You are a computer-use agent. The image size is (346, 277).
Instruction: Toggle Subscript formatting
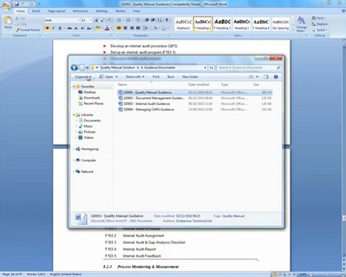point(76,28)
